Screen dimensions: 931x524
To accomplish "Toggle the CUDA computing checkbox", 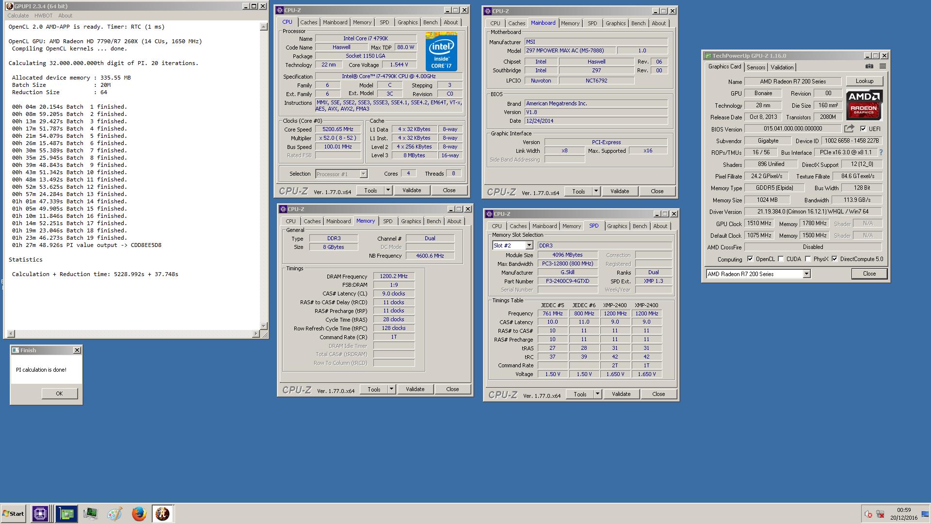I will pos(781,259).
